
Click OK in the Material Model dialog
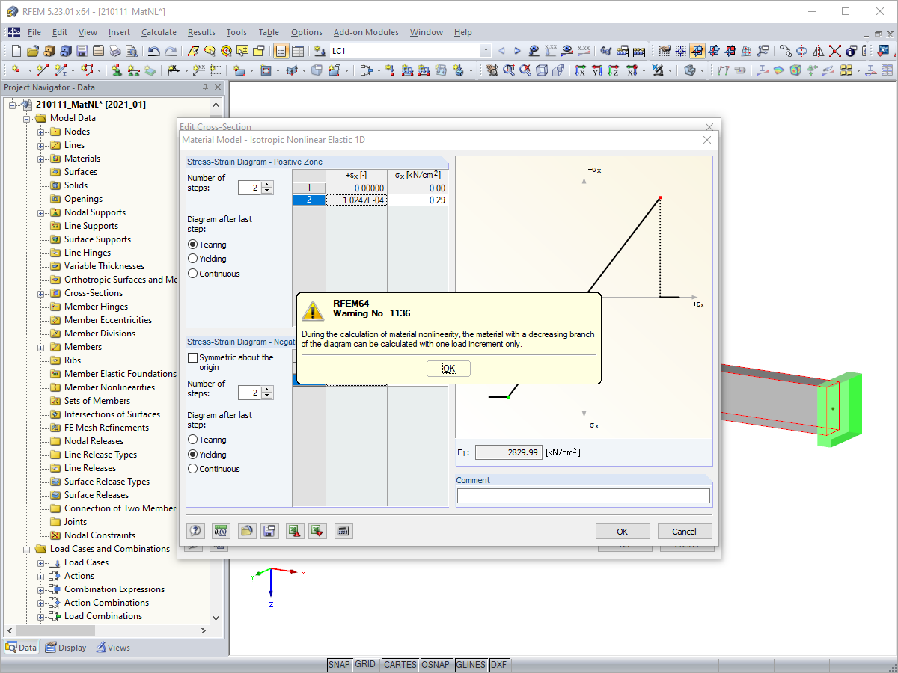623,532
